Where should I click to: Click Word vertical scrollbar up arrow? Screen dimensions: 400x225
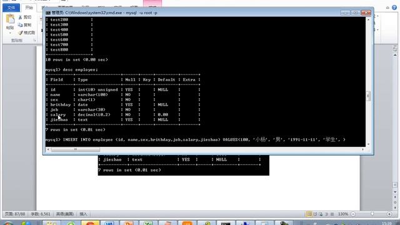tap(395, 55)
